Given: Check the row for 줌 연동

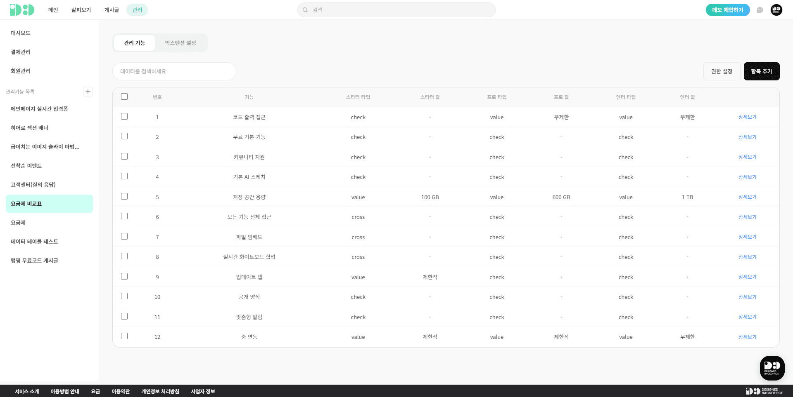Looking at the screenshot, I should (x=124, y=336).
